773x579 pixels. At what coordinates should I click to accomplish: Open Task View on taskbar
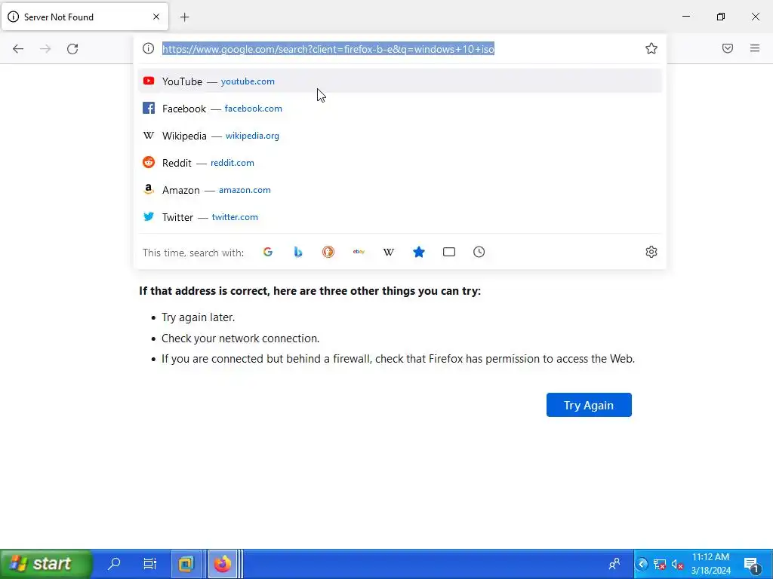click(x=150, y=563)
